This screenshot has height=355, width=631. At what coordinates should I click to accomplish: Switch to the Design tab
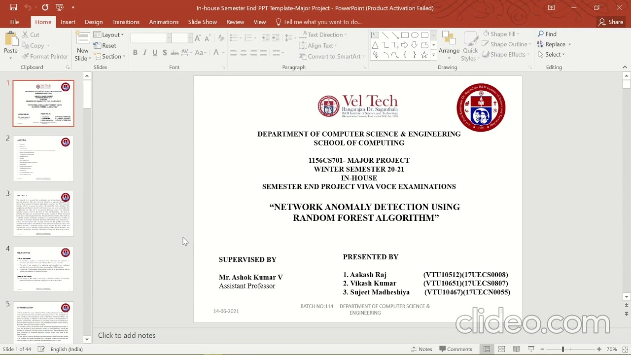coord(94,22)
